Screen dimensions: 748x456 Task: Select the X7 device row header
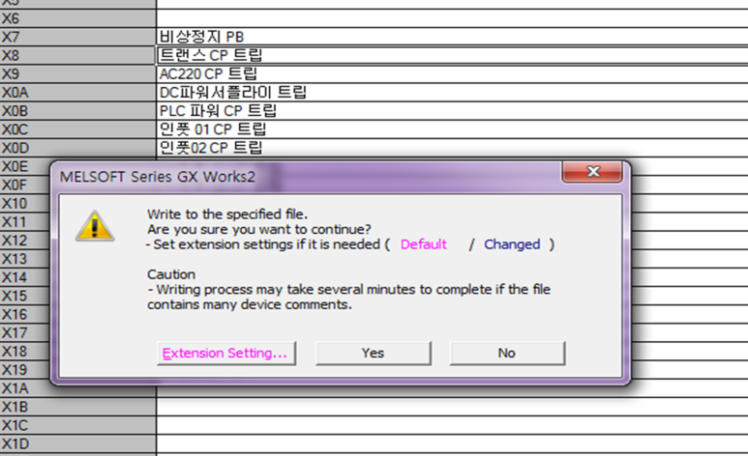click(x=77, y=37)
